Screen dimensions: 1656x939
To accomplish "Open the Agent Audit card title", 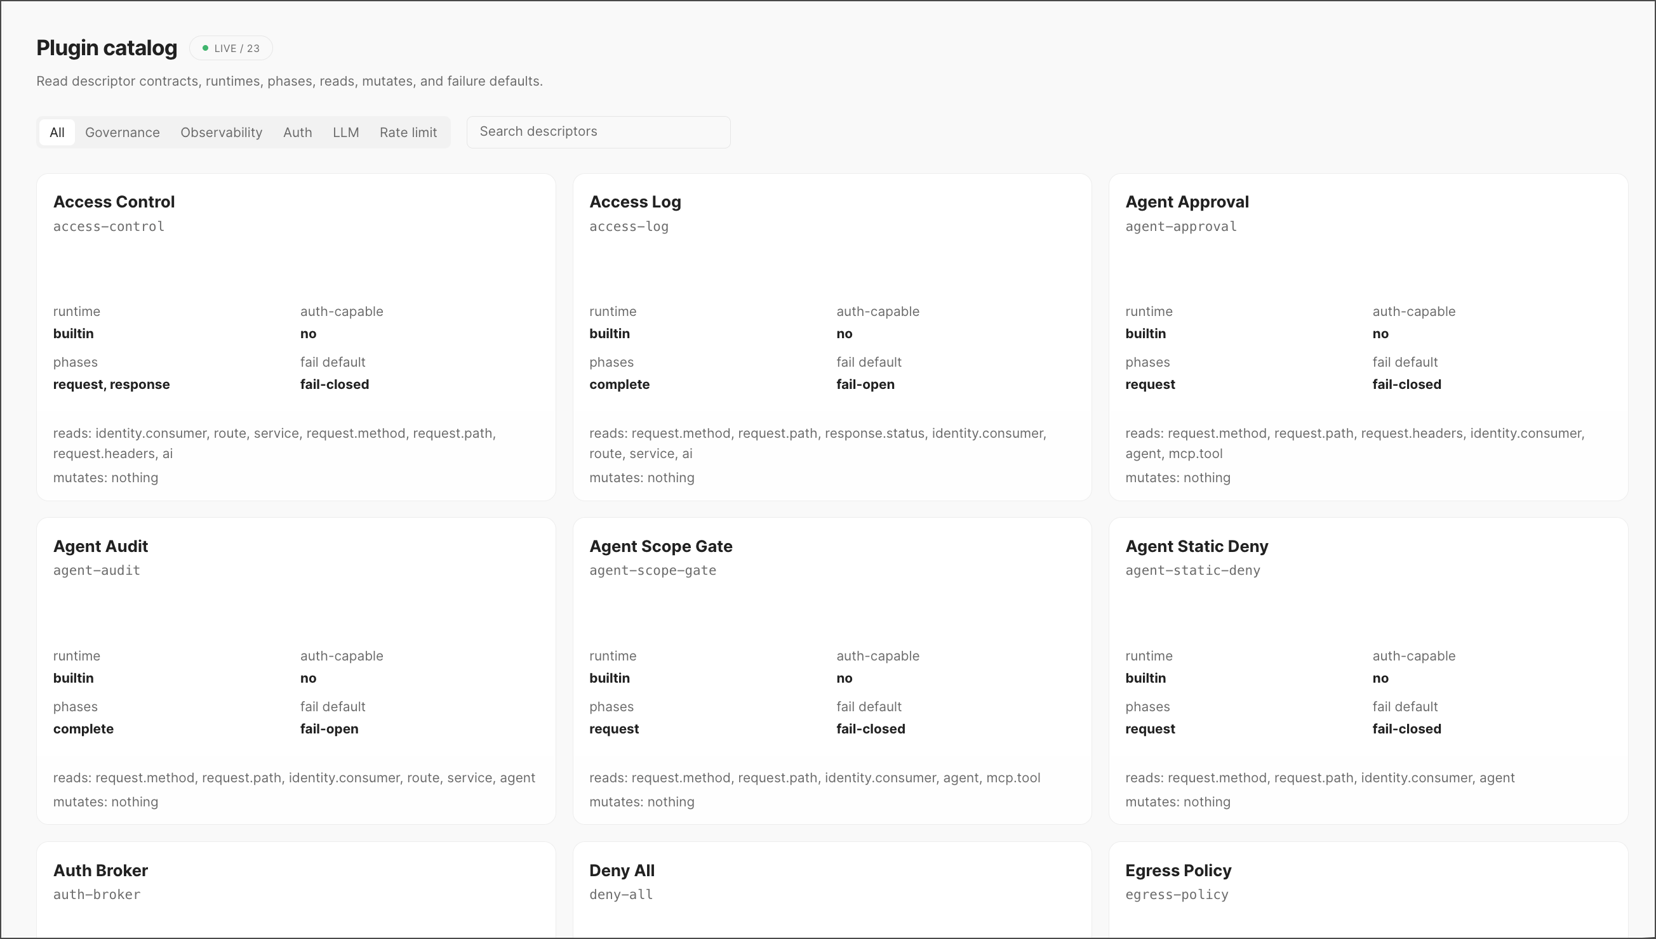I will (x=101, y=546).
